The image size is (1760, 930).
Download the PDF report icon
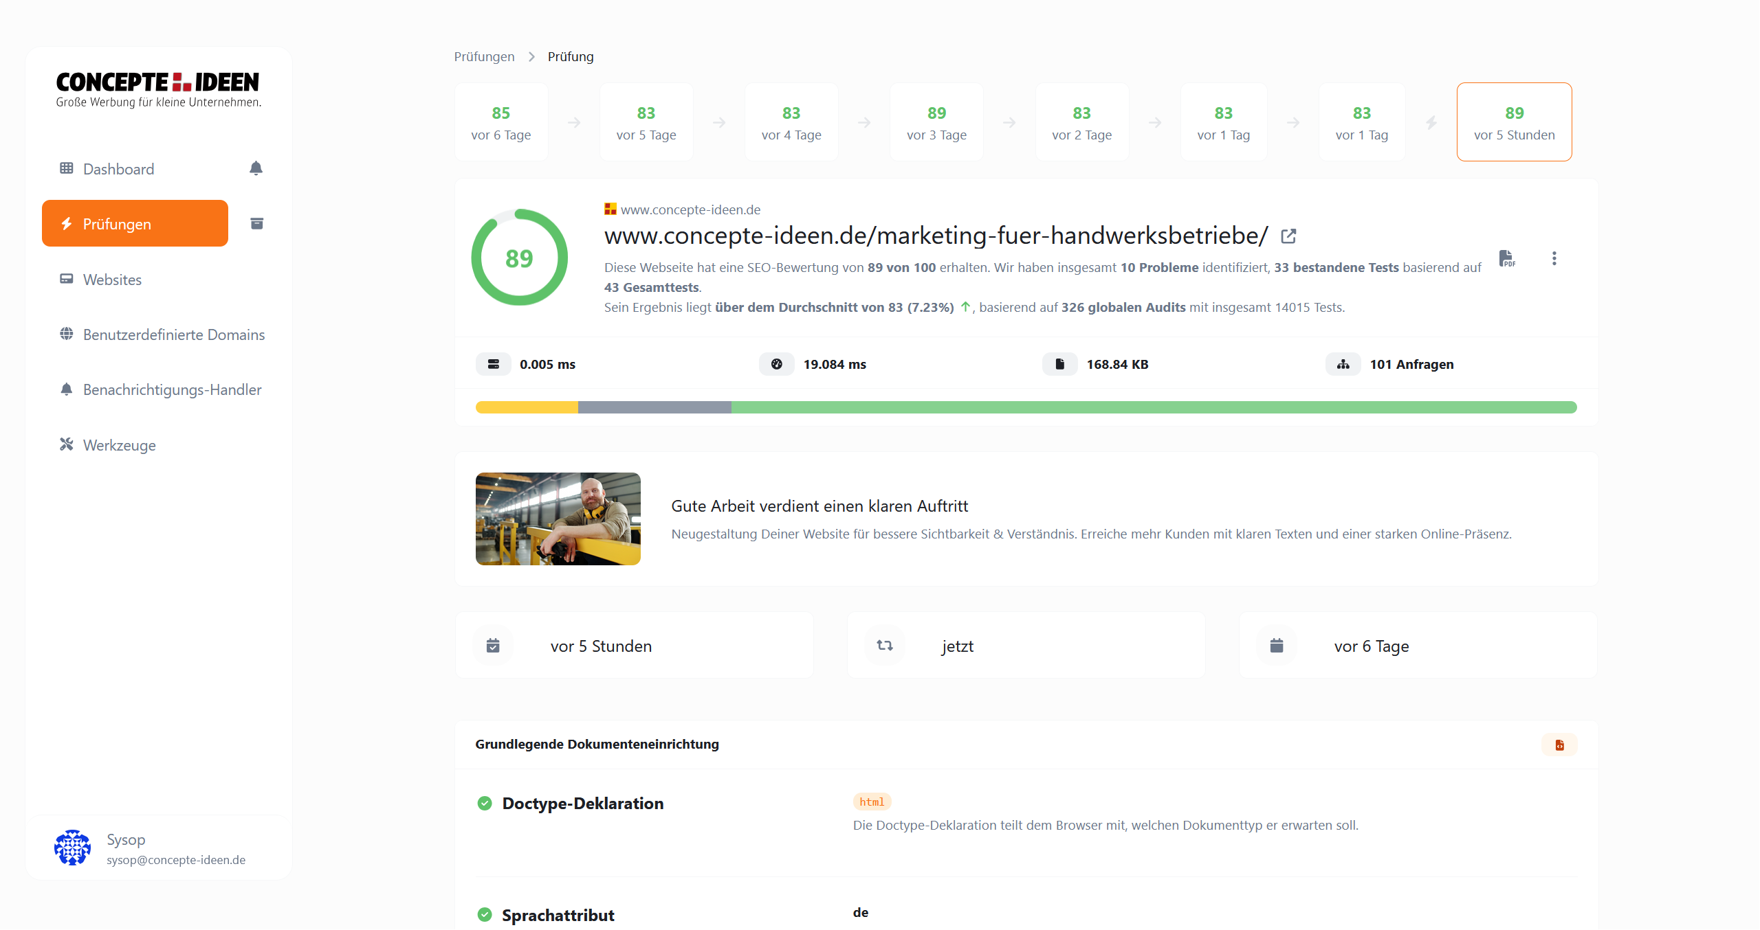[1506, 258]
